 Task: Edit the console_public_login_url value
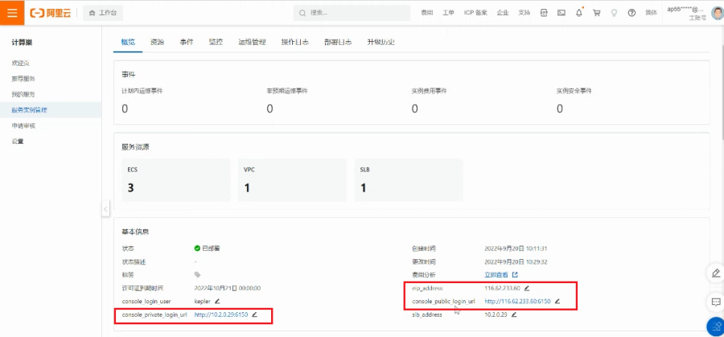coord(557,301)
